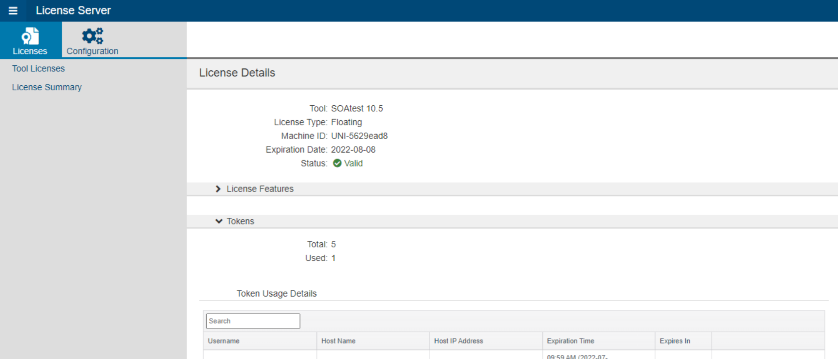Click the License Server title
The height and width of the screenshot is (359, 838).
[x=73, y=10]
